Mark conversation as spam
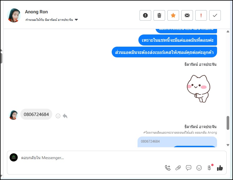 (145, 15)
